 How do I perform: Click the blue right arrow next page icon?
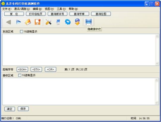click(18, 22)
